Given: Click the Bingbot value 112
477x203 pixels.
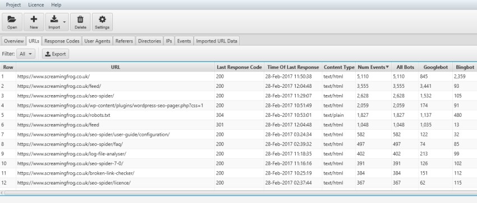Looking at the screenshot, I should tap(457, 173).
